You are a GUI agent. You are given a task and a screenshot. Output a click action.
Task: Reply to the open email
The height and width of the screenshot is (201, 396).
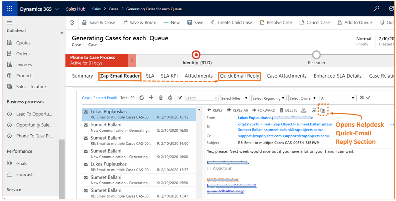pos(215,110)
